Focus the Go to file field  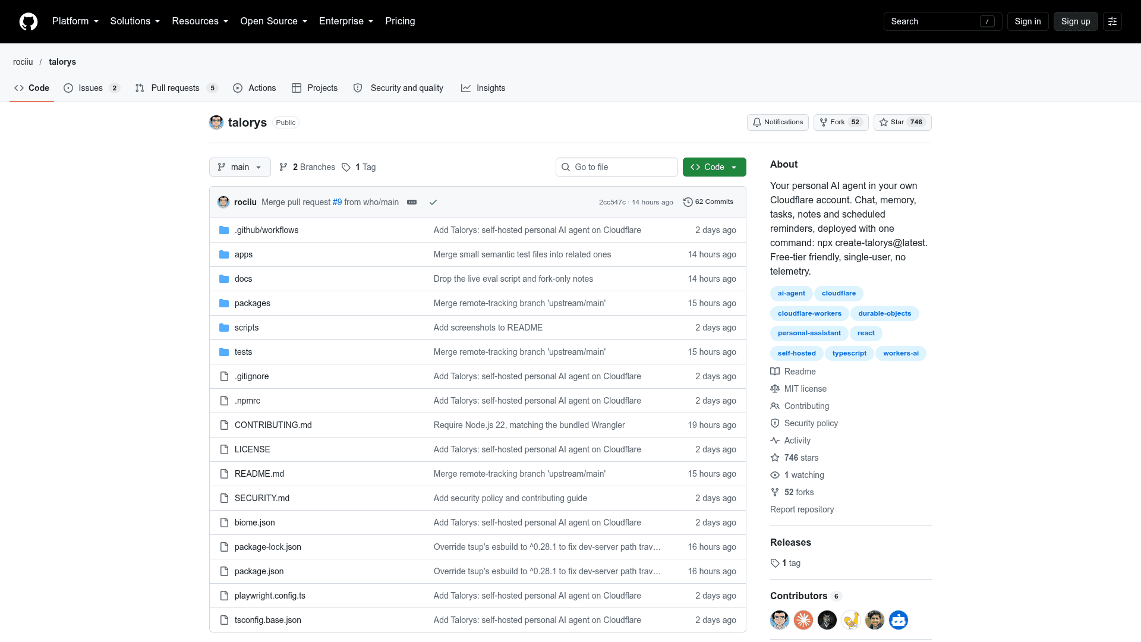pos(617,167)
